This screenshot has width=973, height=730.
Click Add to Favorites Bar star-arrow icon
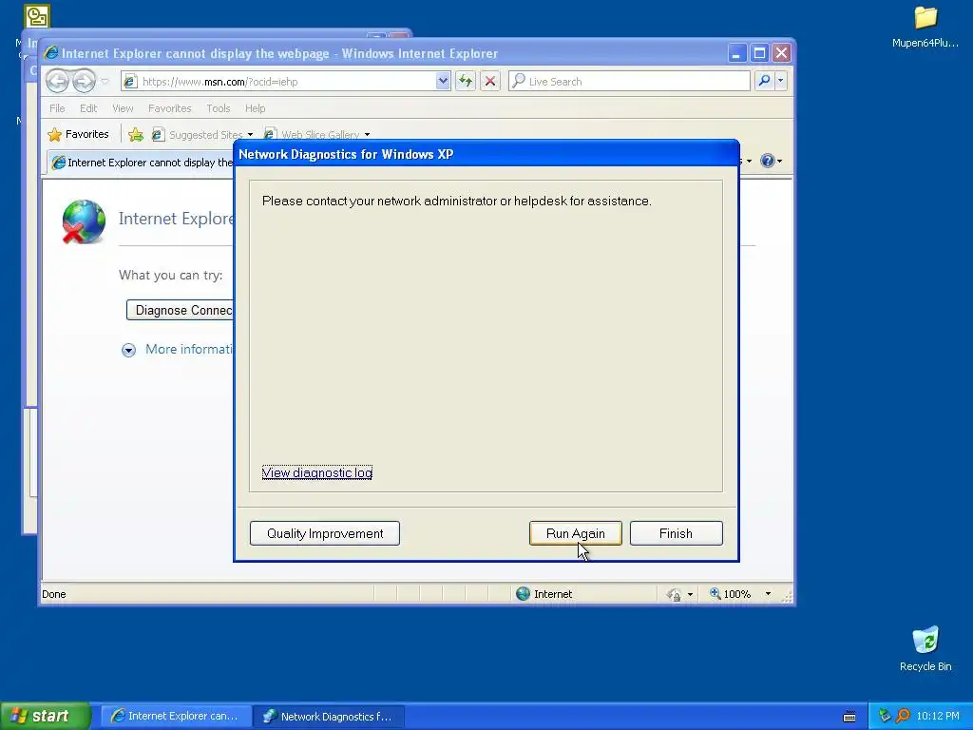click(x=135, y=134)
